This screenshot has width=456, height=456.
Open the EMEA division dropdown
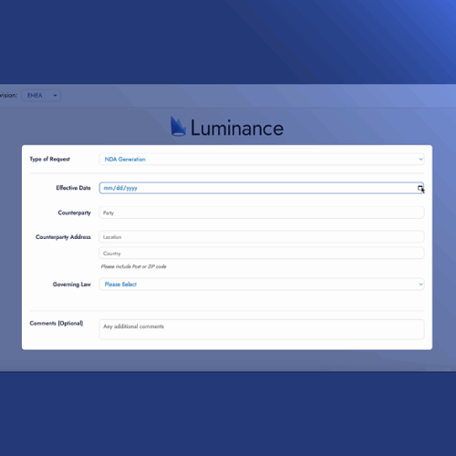click(x=41, y=96)
